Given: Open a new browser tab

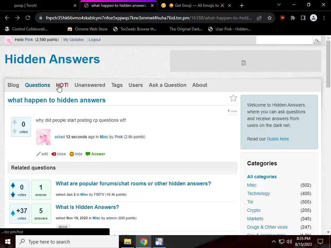Looking at the screenshot, I should 242,5.
